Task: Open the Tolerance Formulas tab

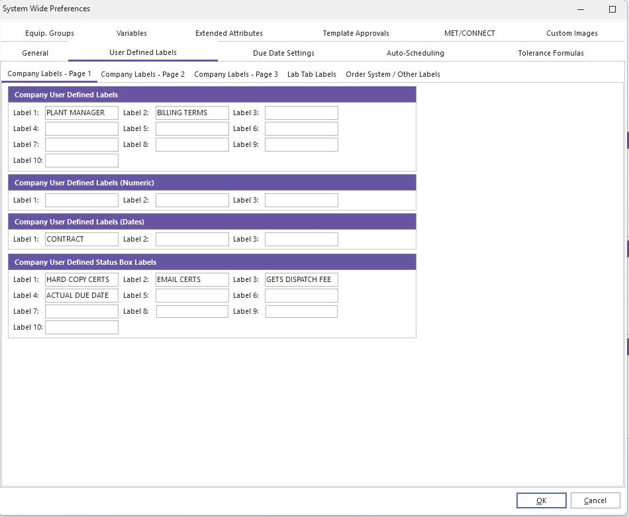Action: point(551,53)
